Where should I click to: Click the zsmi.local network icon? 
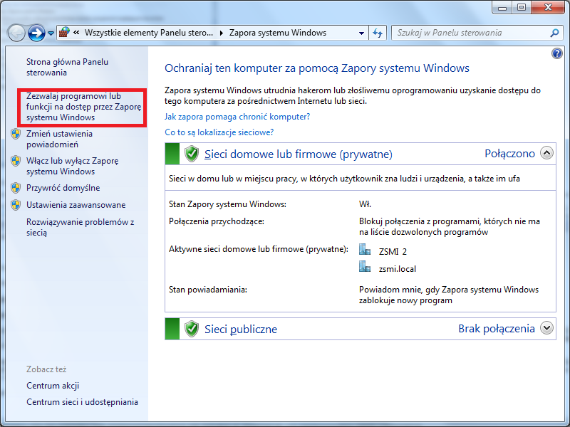click(x=365, y=267)
